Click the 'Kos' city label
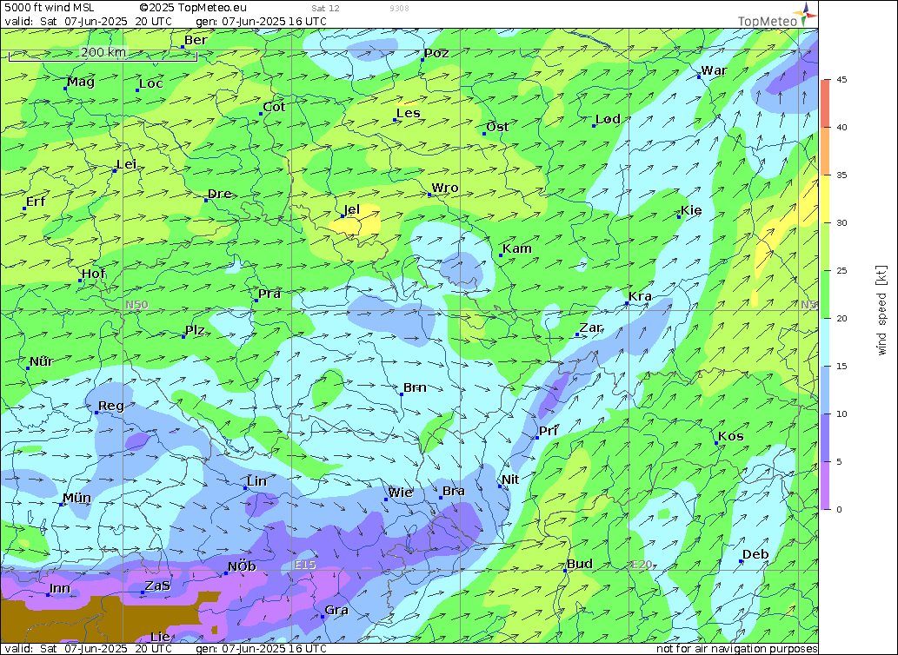The height and width of the screenshot is (655, 898). tap(731, 436)
